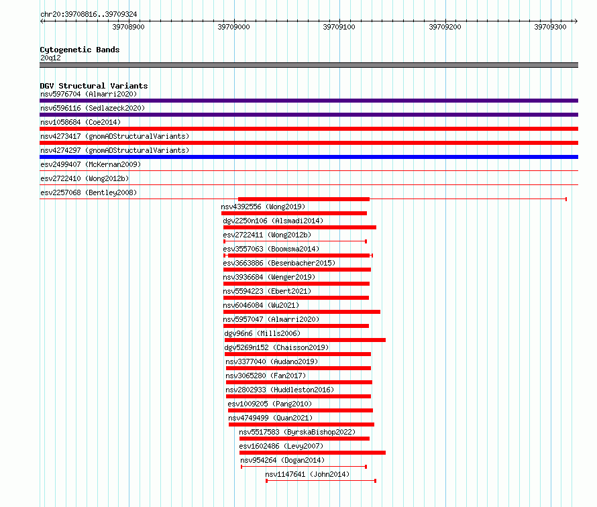The image size is (597, 507).
Task: Select dgv2250n106 (Alsmadi2014) label
Action: click(273, 221)
